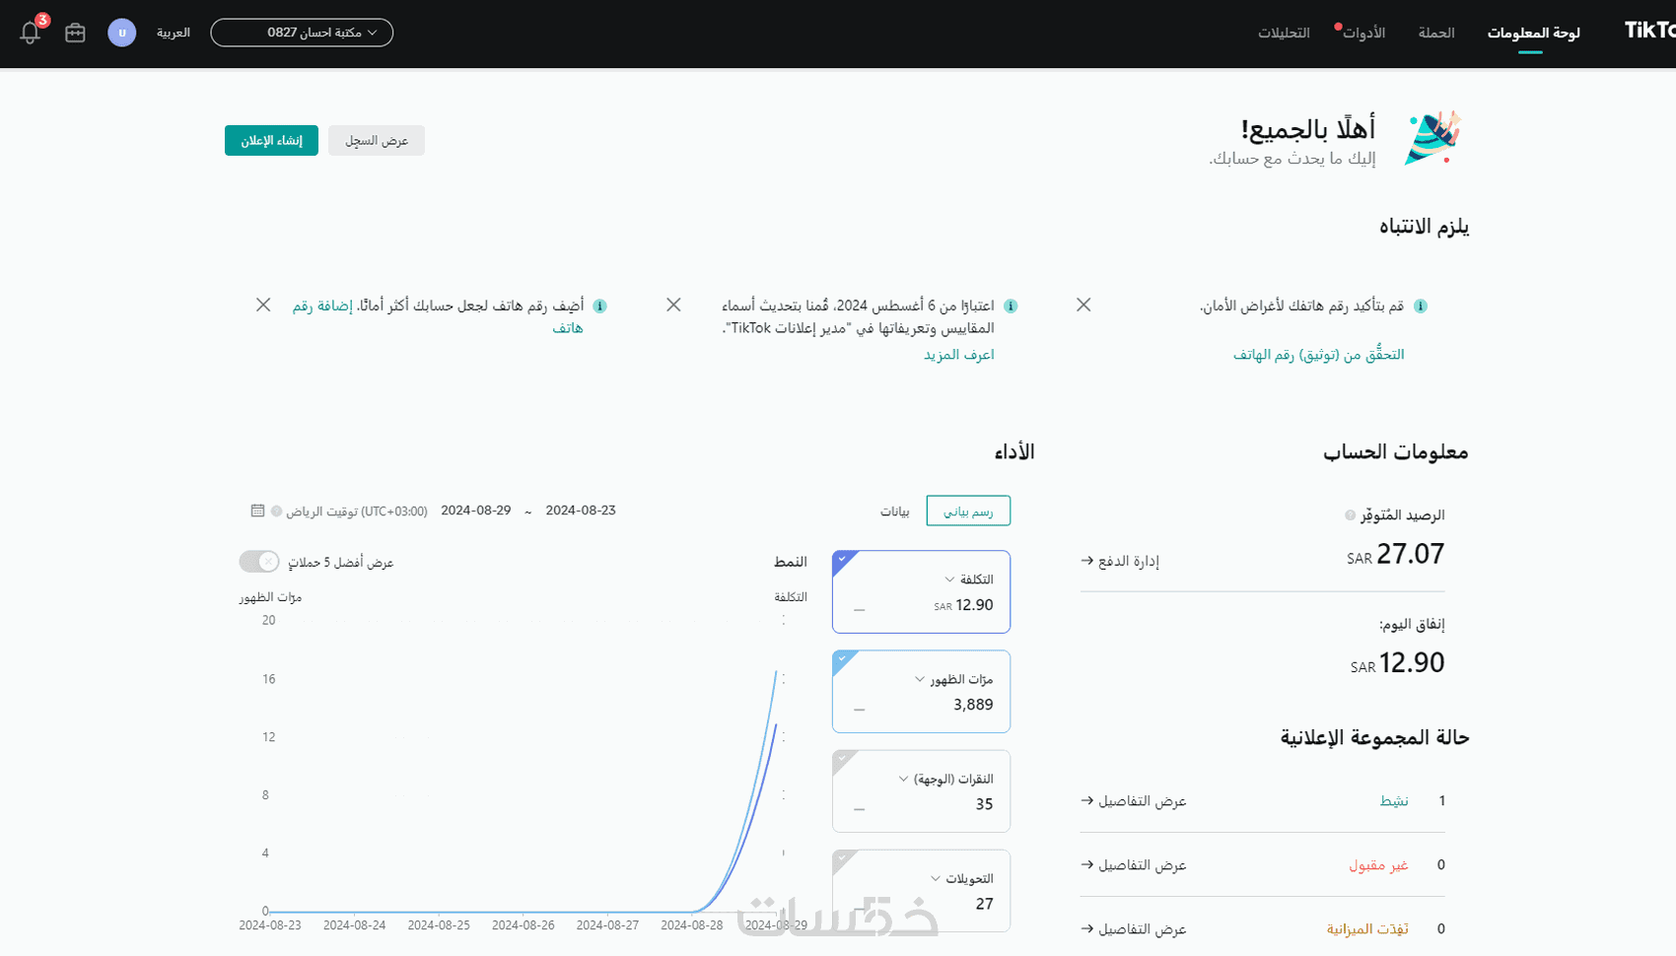The width and height of the screenshot is (1676, 956).
Task: Click info icon beside phone verification notice
Action: point(1421,306)
